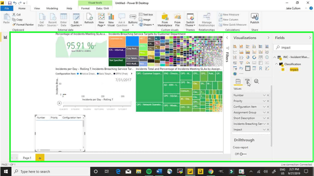Open Spotify from the taskbar
This screenshot has width=314, height=176.
pyautogui.click(x=149, y=172)
